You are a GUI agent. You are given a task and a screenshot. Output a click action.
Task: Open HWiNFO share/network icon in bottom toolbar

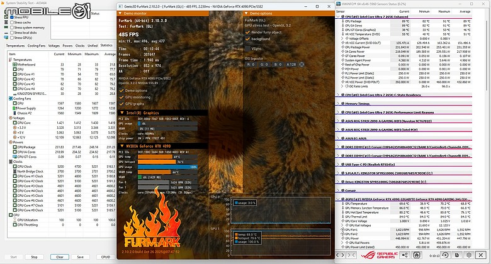pos(405,255)
